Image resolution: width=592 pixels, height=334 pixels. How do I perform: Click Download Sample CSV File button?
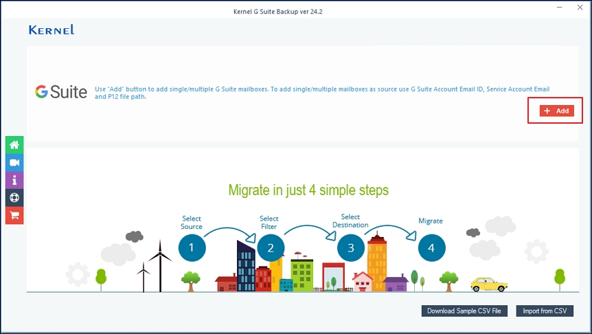click(x=464, y=311)
